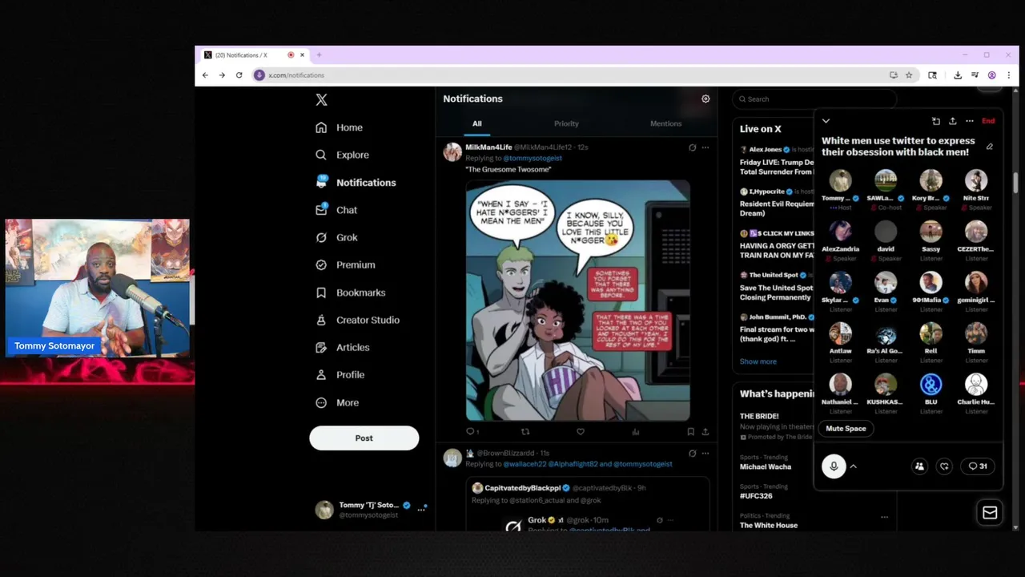This screenshot has width=1025, height=577.
Task: Open the Chrome three-dot menu
Action: 1009,75
